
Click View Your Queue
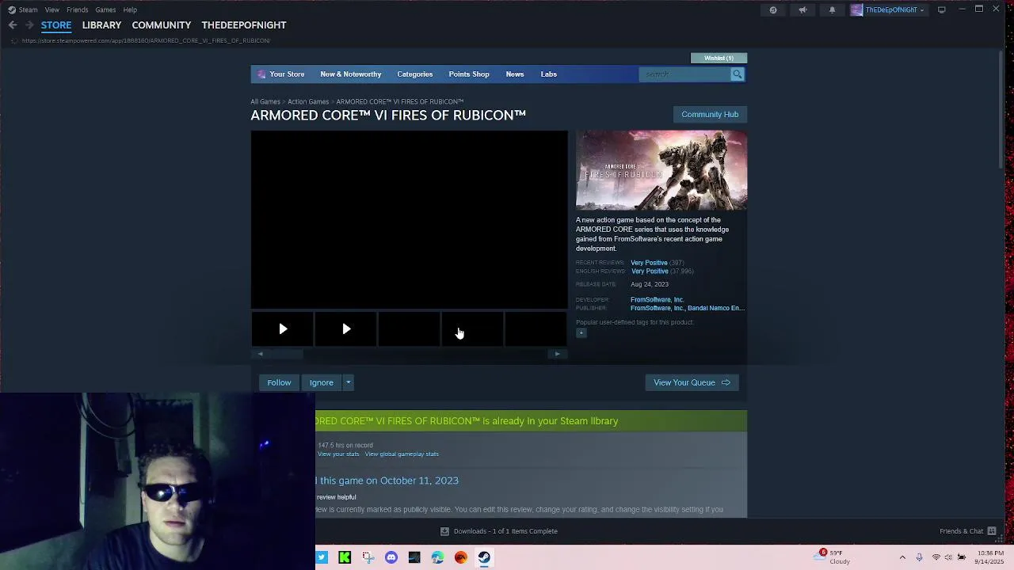tap(692, 382)
